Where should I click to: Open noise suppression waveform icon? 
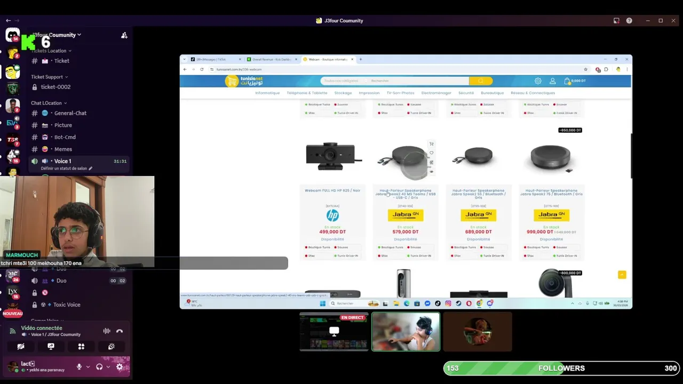tap(107, 331)
